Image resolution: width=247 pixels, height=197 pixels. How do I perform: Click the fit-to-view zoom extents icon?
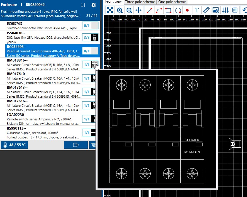coord(110,10)
